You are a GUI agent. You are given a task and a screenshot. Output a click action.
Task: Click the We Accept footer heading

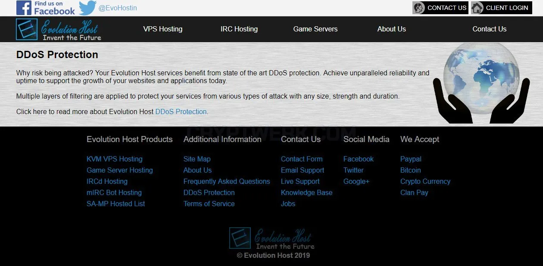click(420, 139)
